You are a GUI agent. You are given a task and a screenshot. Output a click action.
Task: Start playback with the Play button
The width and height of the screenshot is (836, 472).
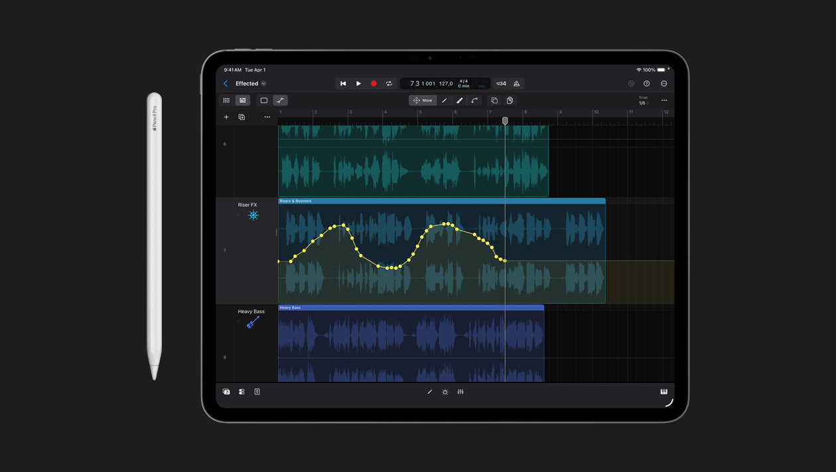tap(358, 83)
